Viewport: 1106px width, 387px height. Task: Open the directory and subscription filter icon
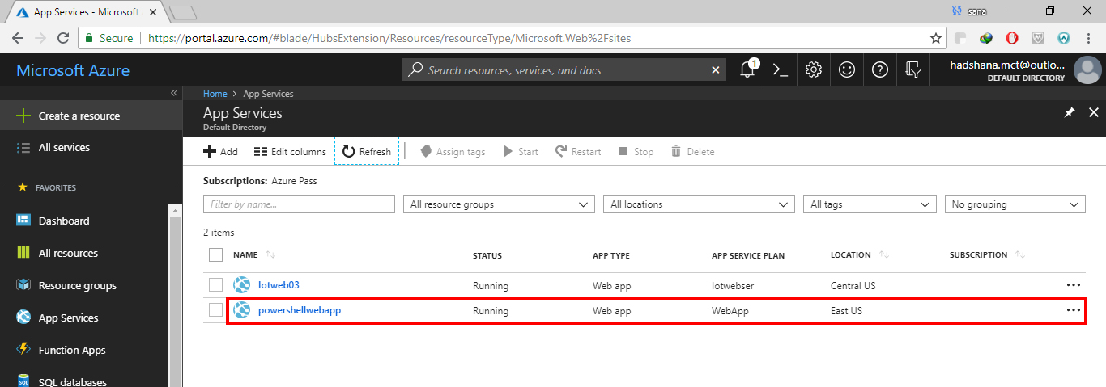click(x=913, y=70)
